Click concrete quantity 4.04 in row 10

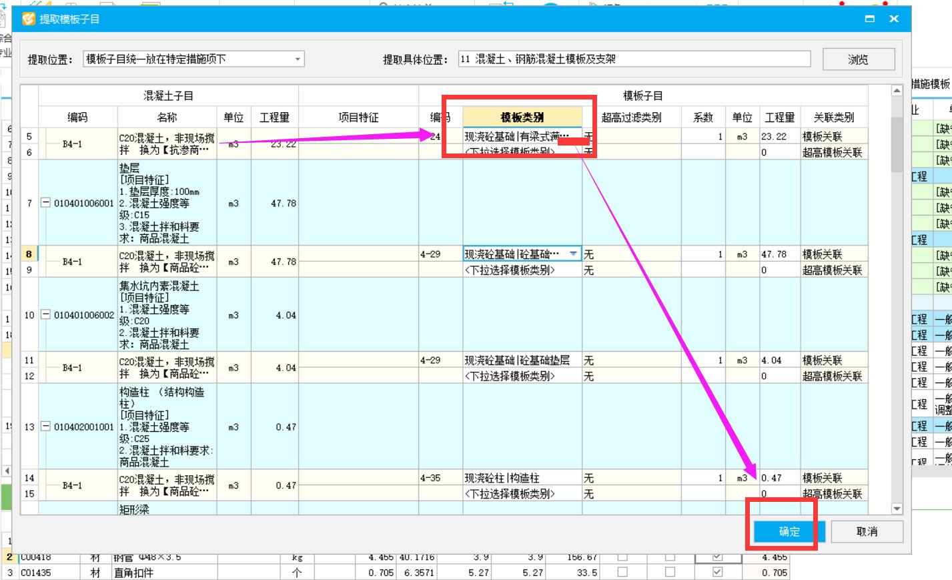(274, 314)
